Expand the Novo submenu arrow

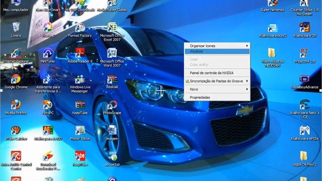click(247, 89)
